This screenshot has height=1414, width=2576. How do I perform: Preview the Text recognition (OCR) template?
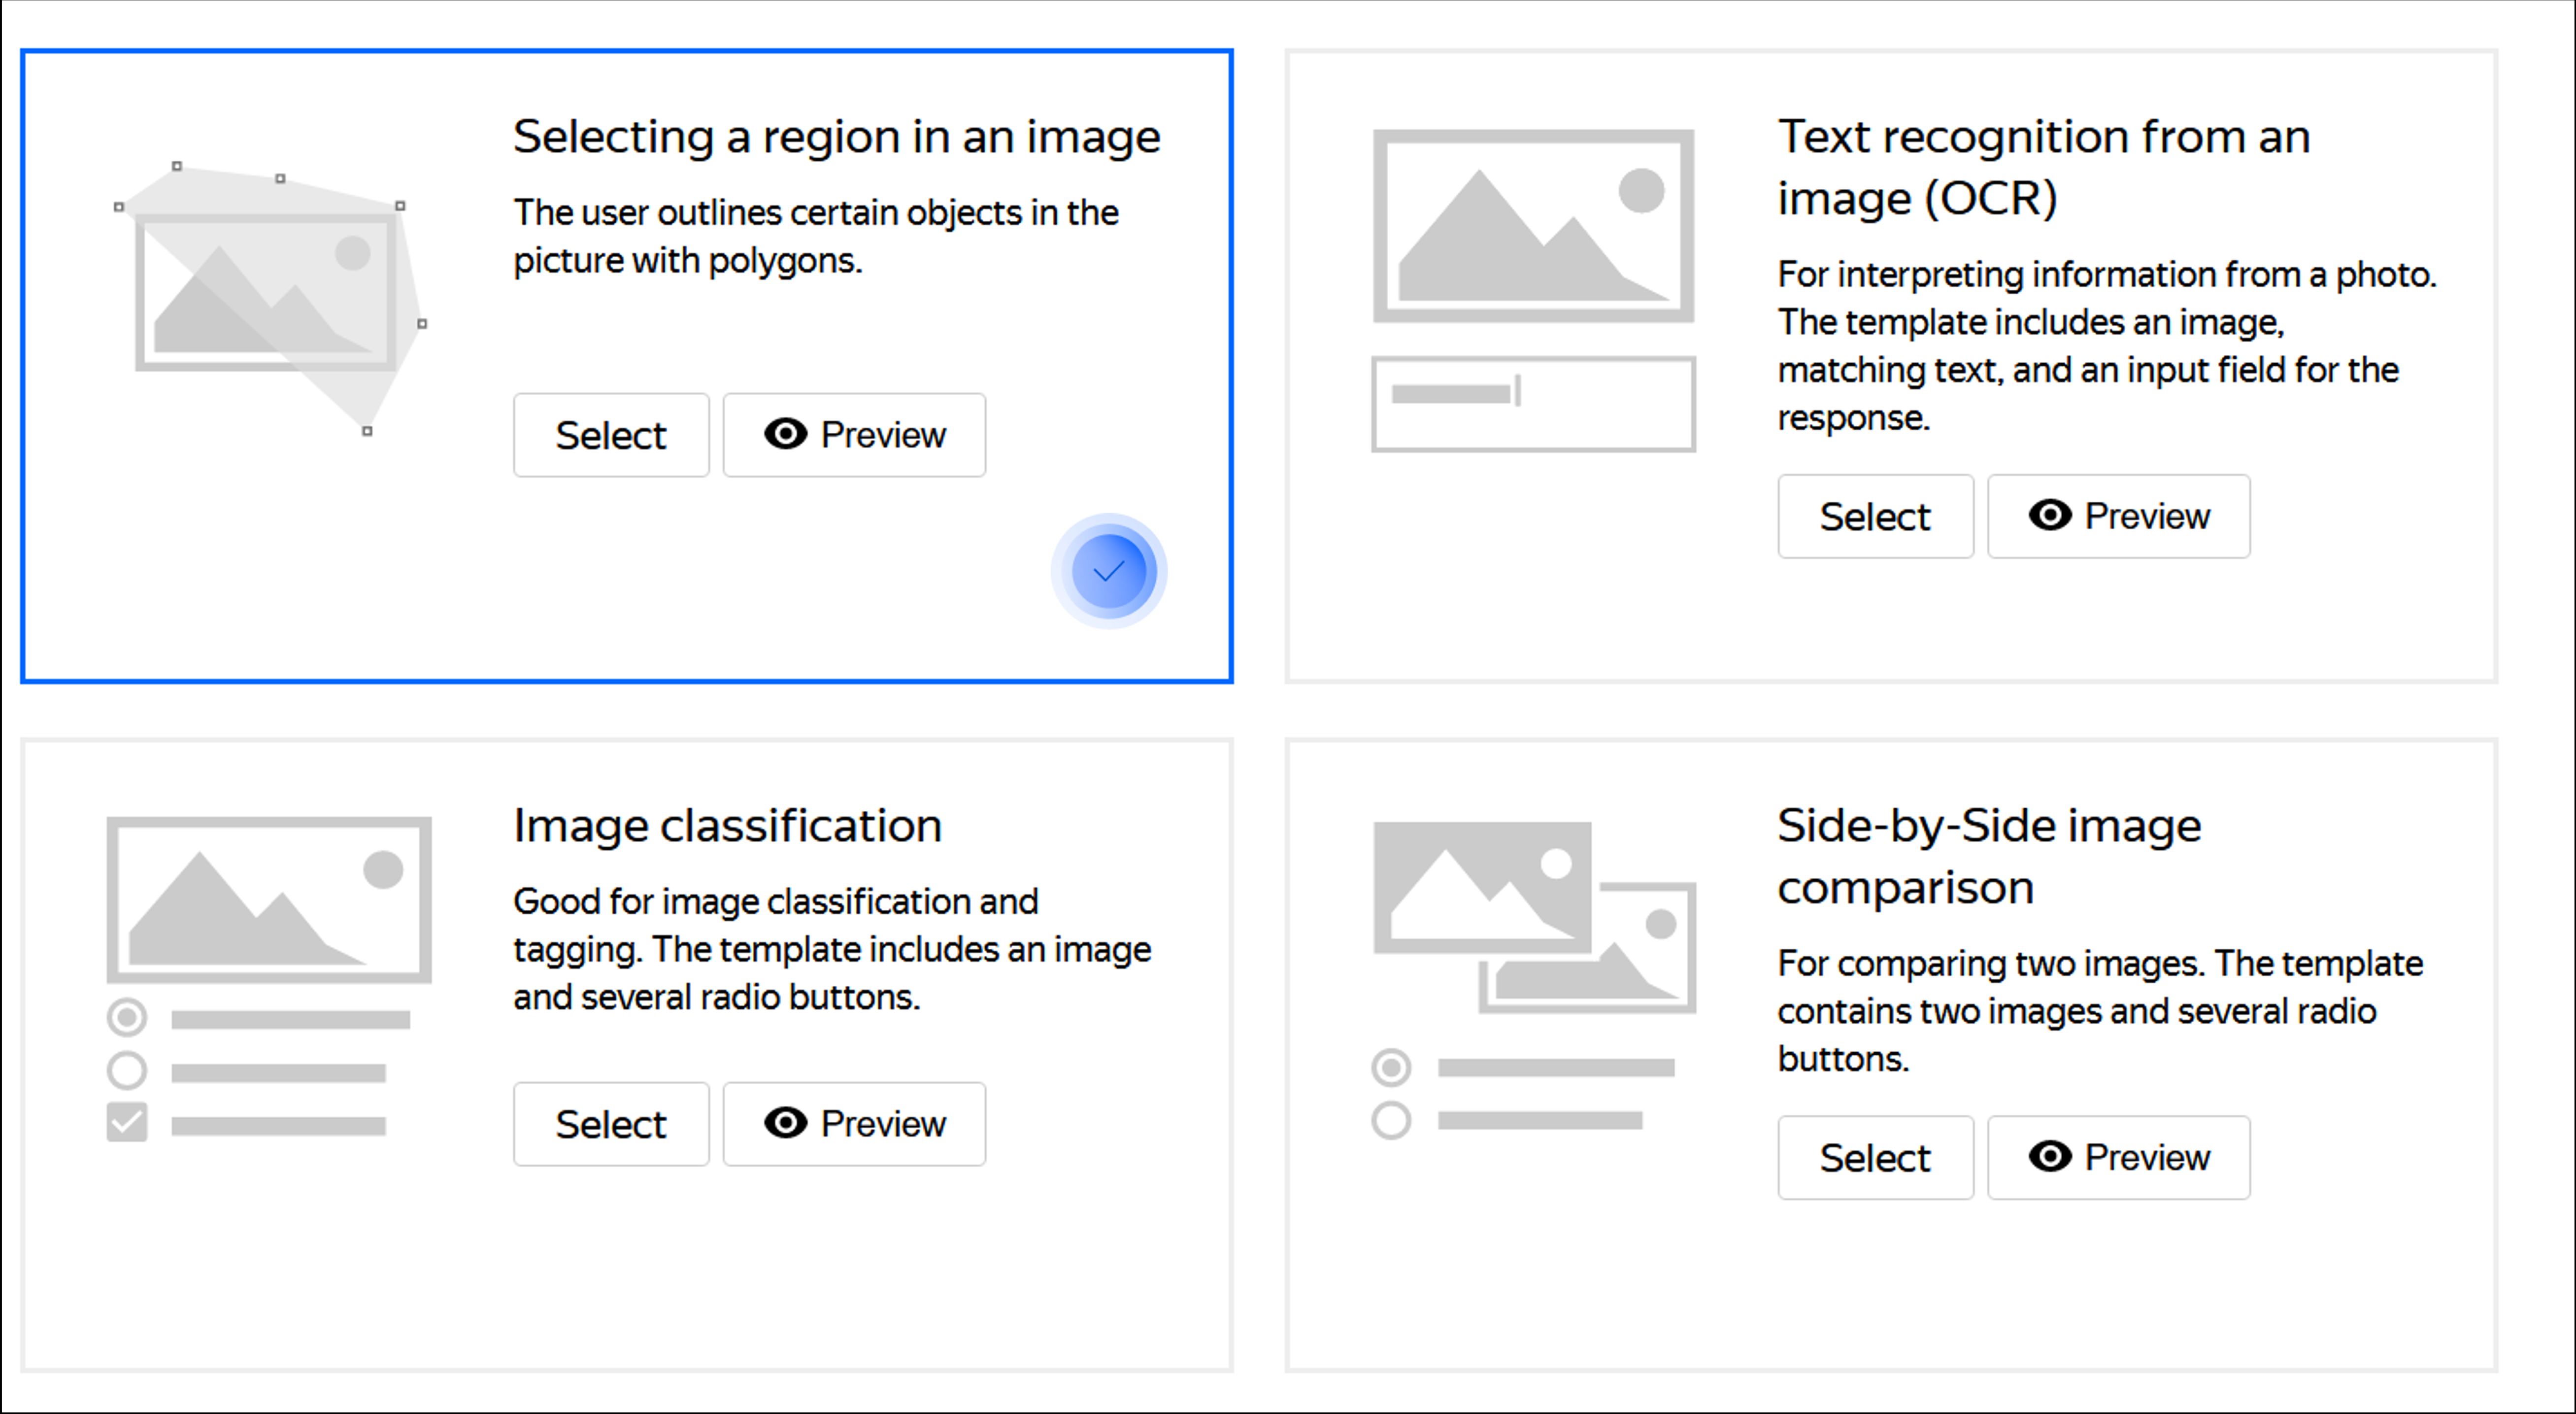(2118, 517)
